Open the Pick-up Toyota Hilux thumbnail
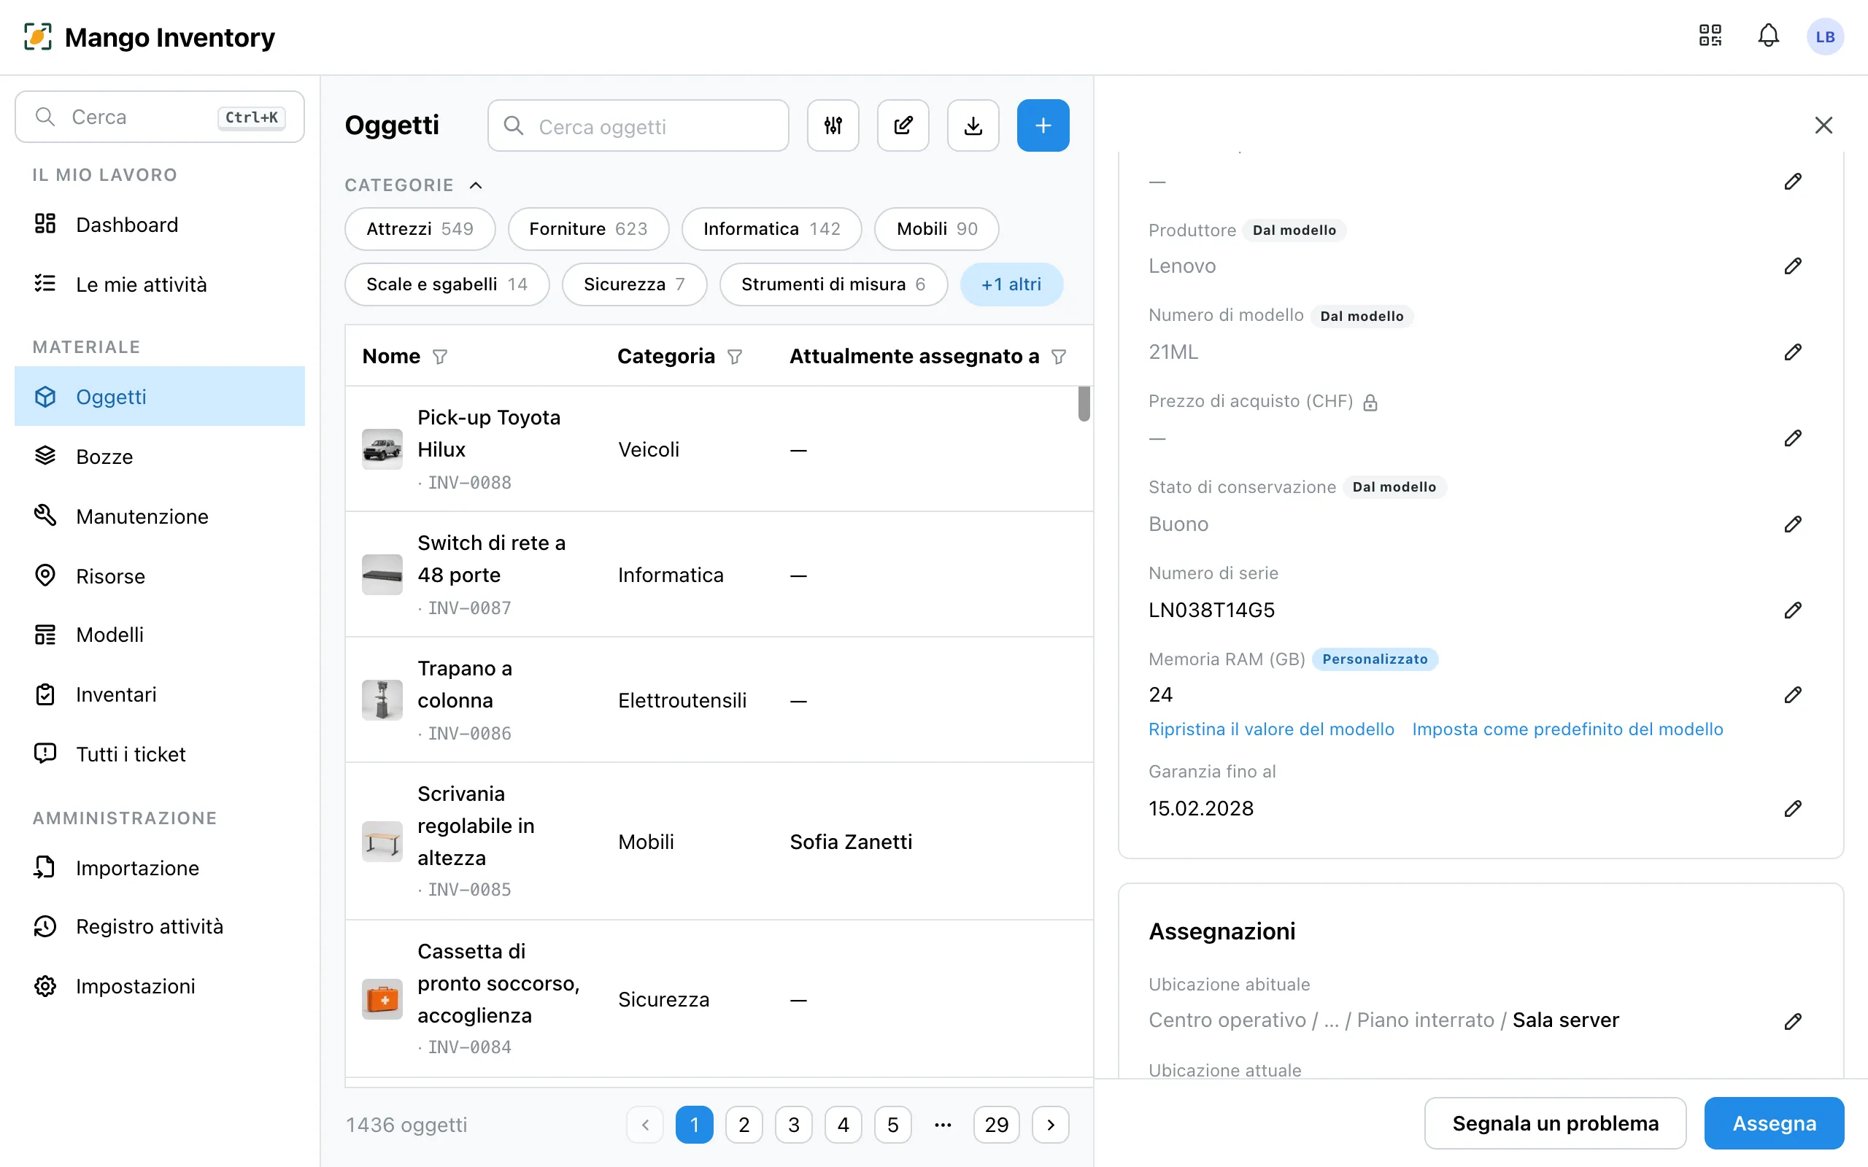Image resolution: width=1868 pixels, height=1167 pixels. tap(382, 449)
